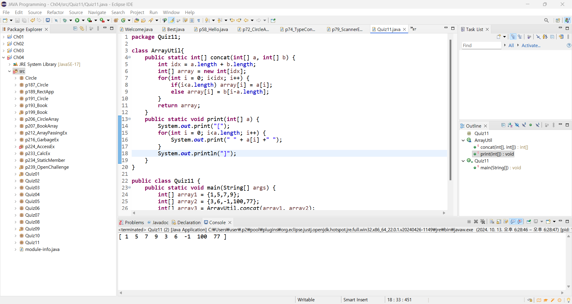Click the Activate... link in Task List
Viewport: 572px width, 304px height.
531,45
